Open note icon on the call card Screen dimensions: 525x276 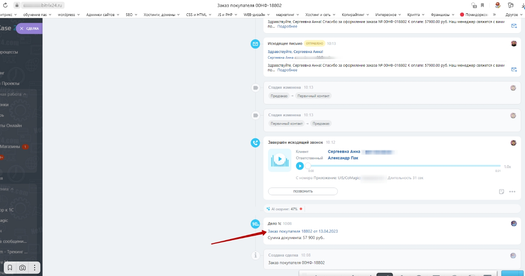click(502, 191)
